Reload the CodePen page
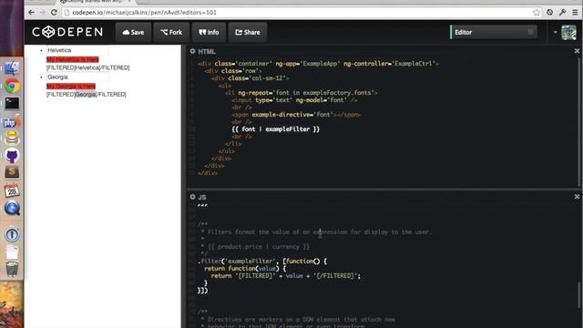Screen dimensions: 583x328 (54, 12)
